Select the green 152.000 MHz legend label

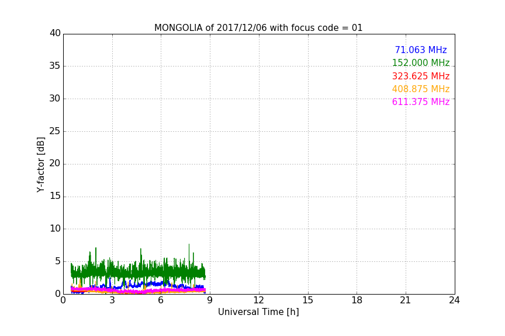(x=421, y=62)
